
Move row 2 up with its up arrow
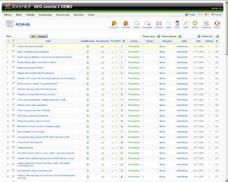[113, 52]
